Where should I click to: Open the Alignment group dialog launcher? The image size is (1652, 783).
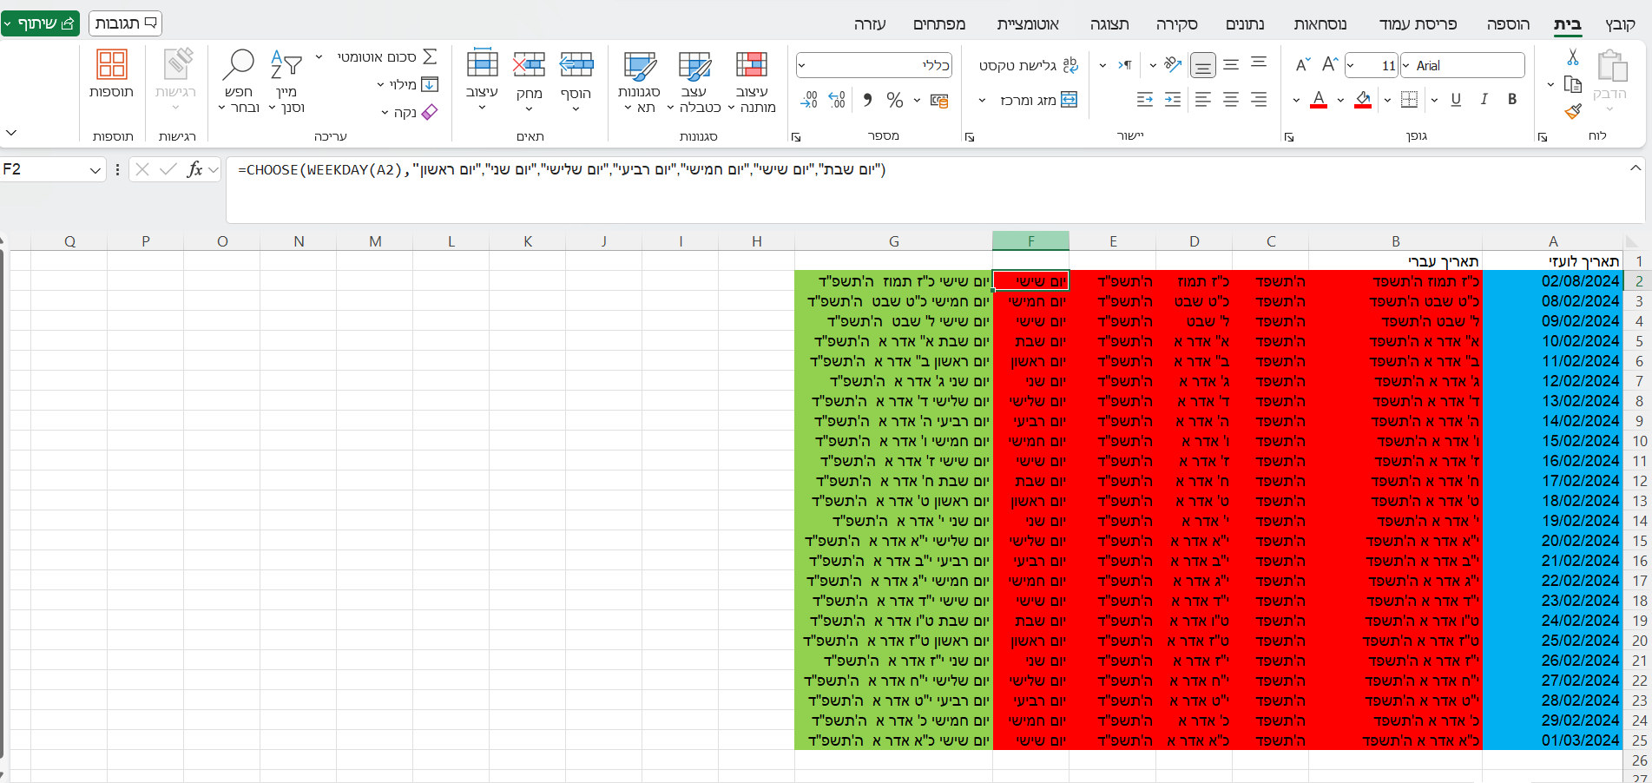click(970, 136)
